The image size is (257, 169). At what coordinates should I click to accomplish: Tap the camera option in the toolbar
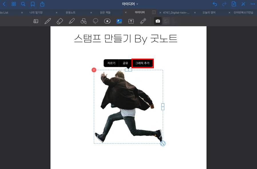click(x=158, y=21)
